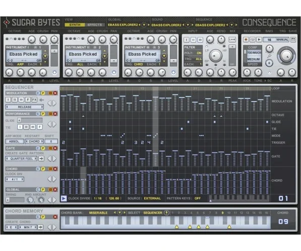Shift Modulation pattern left with triangle arrow
This screenshot has width=301, height=251.
(x=49, y=104)
